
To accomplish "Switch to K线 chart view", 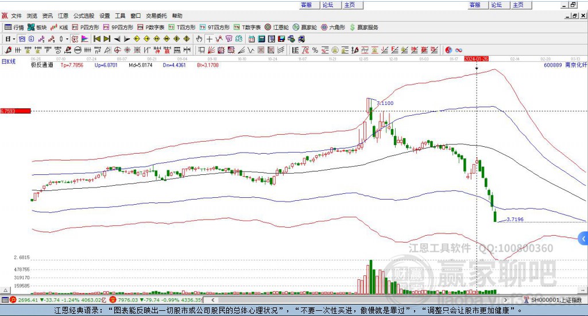I will 60,28.
